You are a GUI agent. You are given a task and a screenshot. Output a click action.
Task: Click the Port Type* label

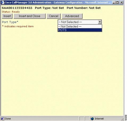(x=10, y=22)
